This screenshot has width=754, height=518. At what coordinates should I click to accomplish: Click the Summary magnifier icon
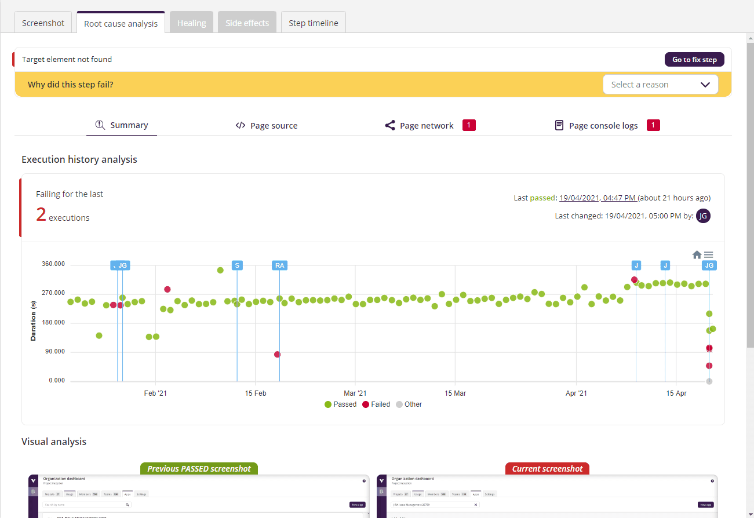tap(100, 125)
